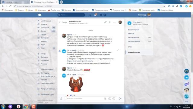
Task: Open the vk.com/settings security link
Action: click(80, 61)
